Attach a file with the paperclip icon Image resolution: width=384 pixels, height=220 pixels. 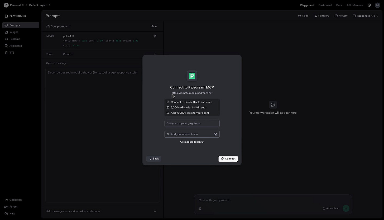point(200,208)
